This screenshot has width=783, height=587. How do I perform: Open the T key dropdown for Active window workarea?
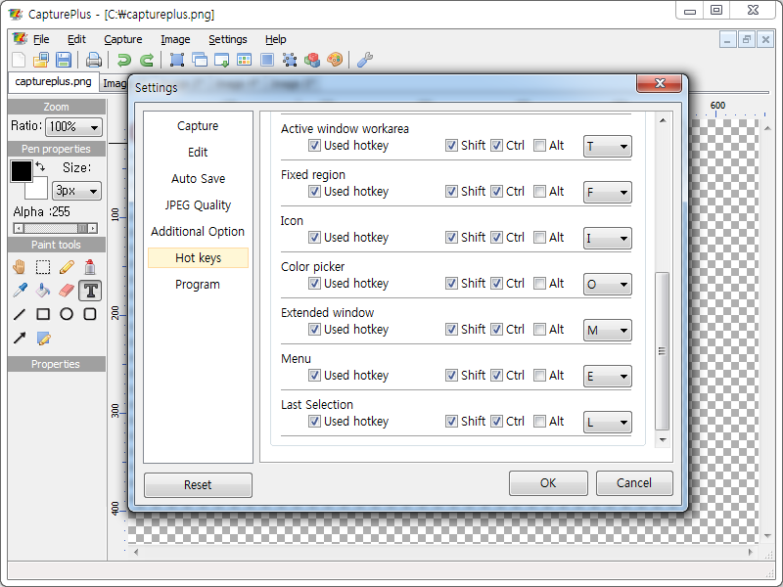607,146
